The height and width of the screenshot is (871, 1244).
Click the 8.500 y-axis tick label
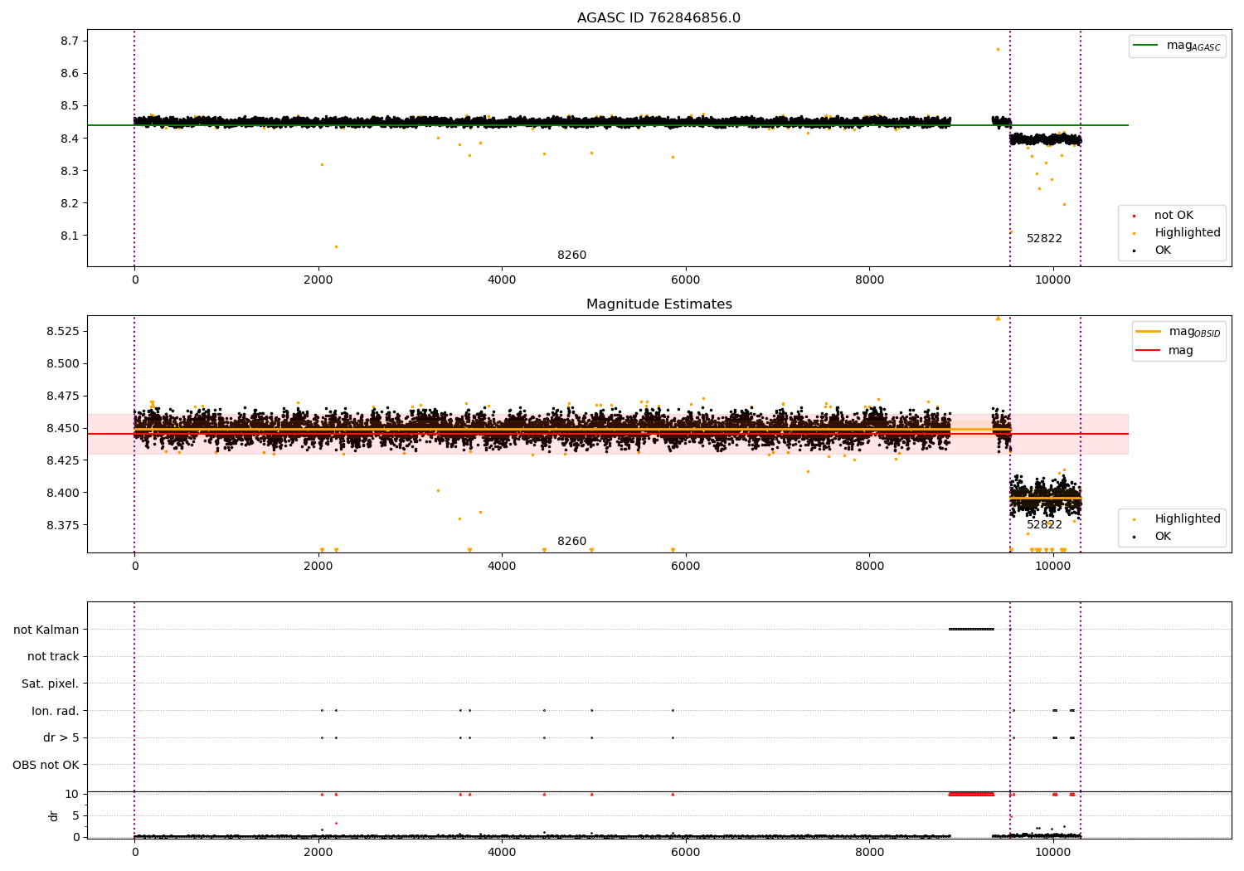point(63,363)
